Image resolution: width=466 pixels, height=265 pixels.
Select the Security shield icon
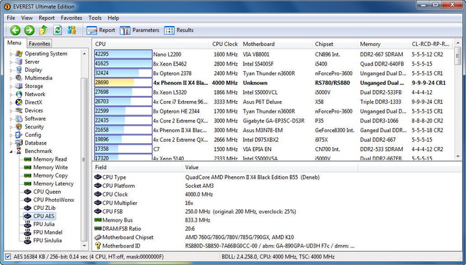[19, 127]
